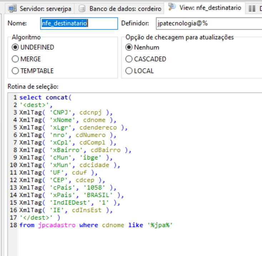The height and width of the screenshot is (256, 262).
Task: Open the Banco de dados: cordeiro tab
Action: tap(125, 8)
